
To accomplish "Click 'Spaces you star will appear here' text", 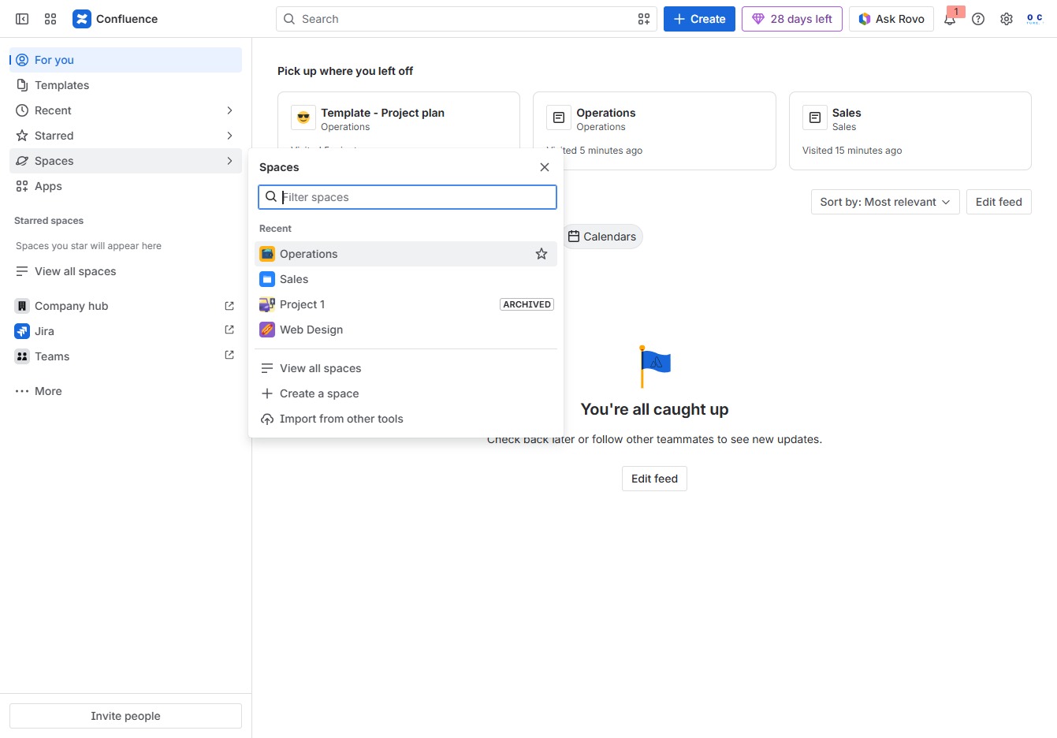I will tap(88, 246).
